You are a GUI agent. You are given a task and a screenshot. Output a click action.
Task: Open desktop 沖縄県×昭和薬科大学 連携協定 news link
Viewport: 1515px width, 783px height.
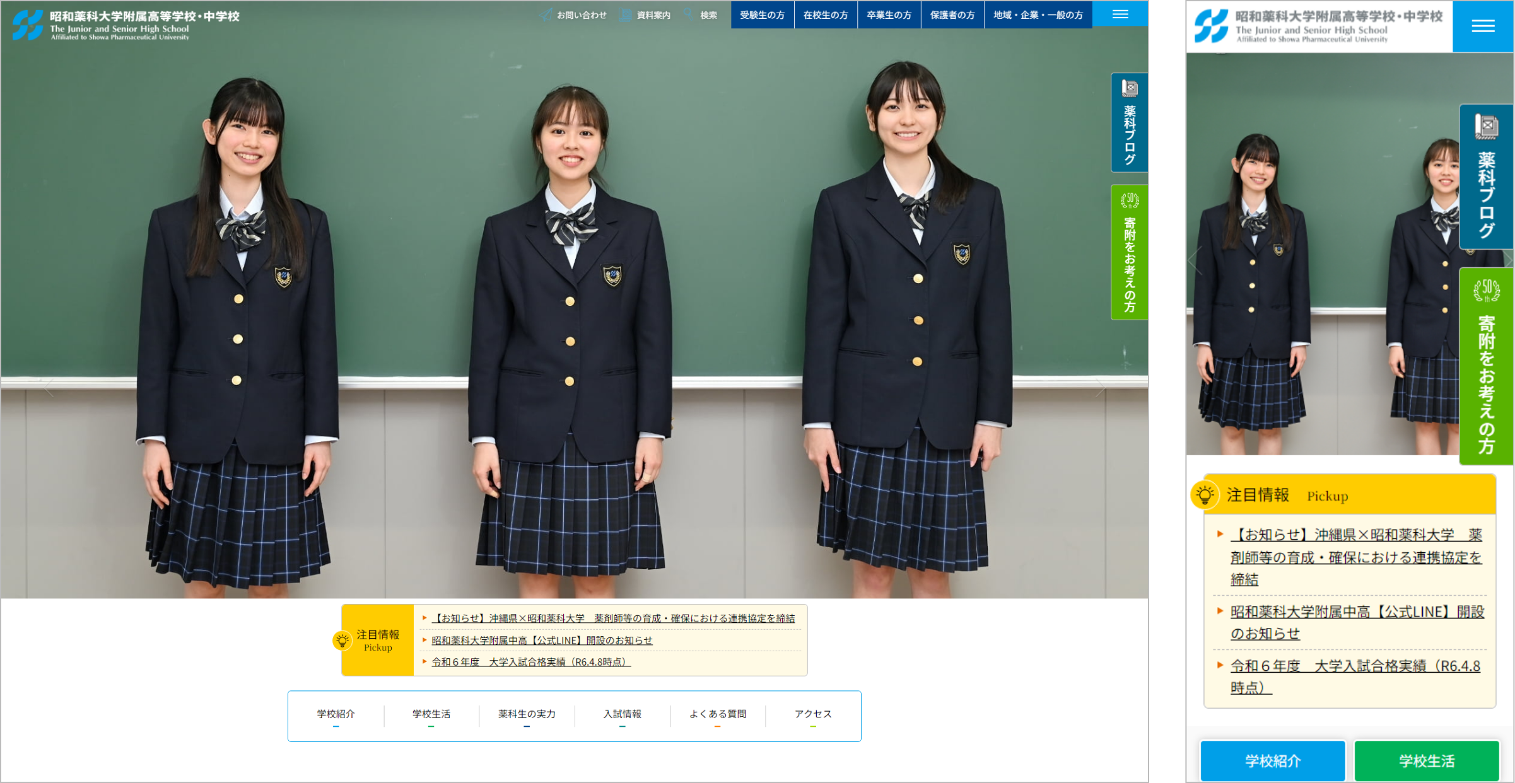point(613,618)
